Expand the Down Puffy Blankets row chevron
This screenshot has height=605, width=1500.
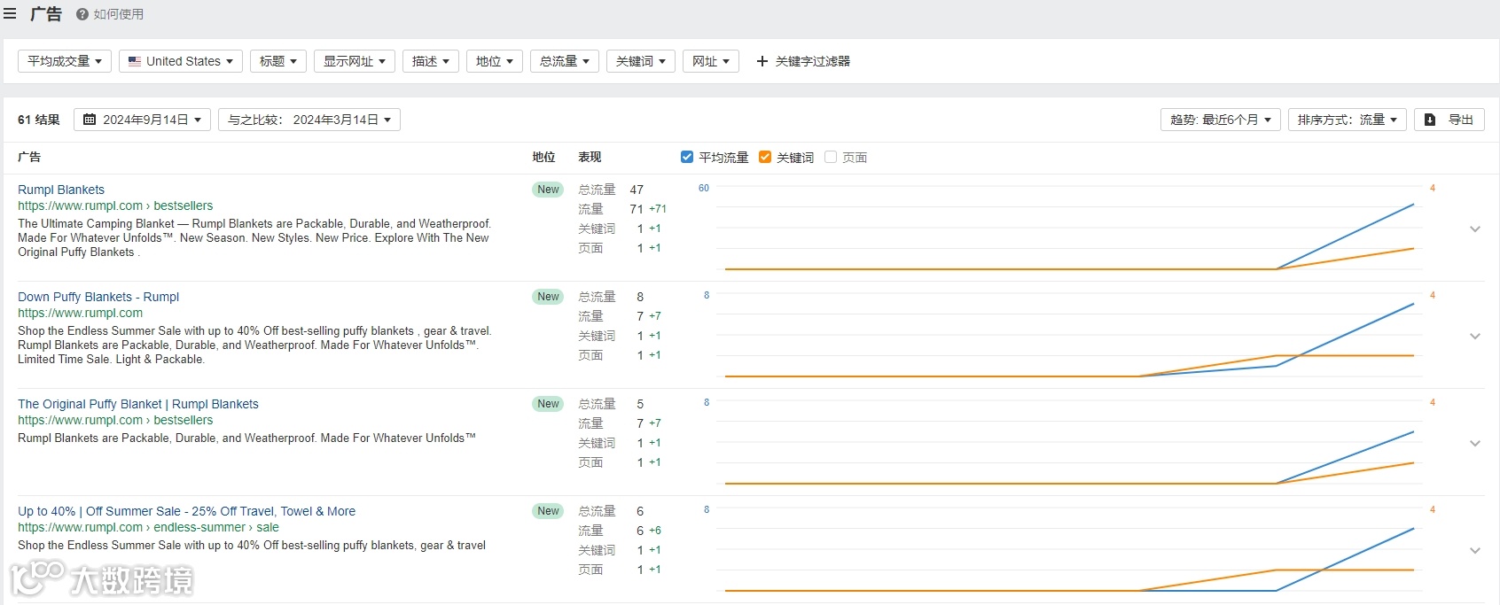[x=1475, y=336]
